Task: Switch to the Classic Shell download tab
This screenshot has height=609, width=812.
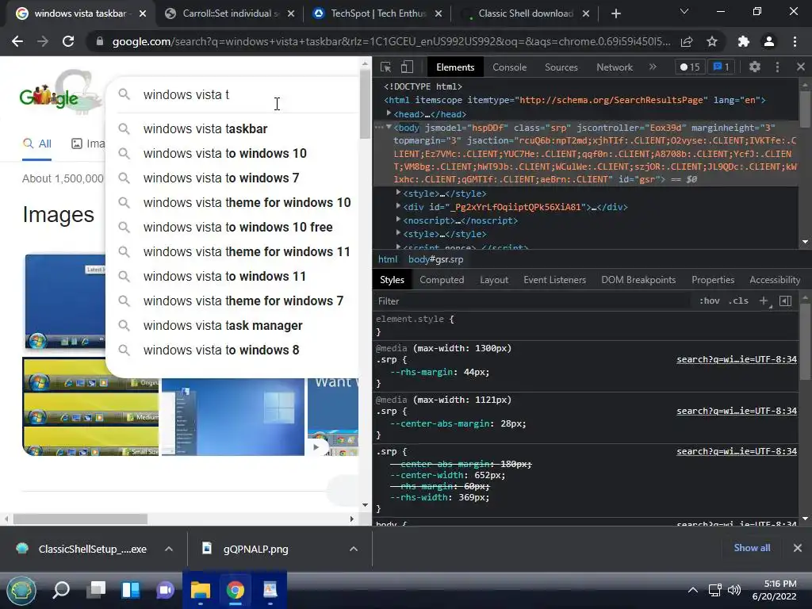Action: (x=524, y=13)
